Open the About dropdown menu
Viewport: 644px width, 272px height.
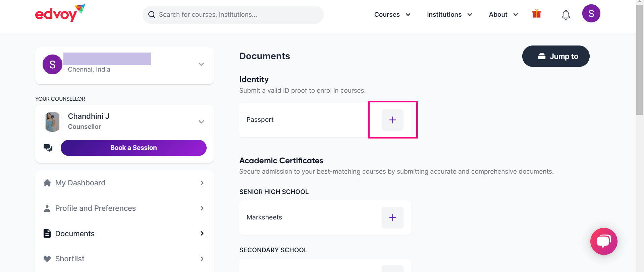pos(503,14)
